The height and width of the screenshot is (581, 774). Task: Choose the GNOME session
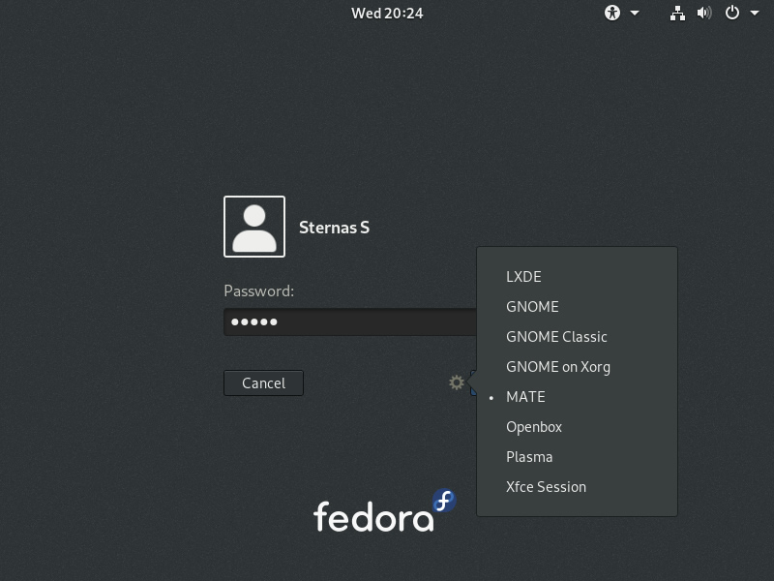[577, 307]
